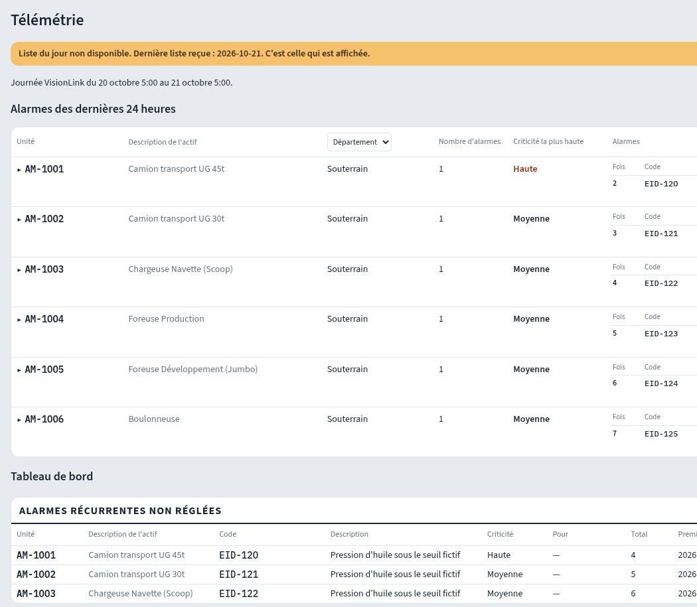This screenshot has width=697, height=607.
Task: Click EID-122 code in recurring alarms table
Action: tap(239, 593)
